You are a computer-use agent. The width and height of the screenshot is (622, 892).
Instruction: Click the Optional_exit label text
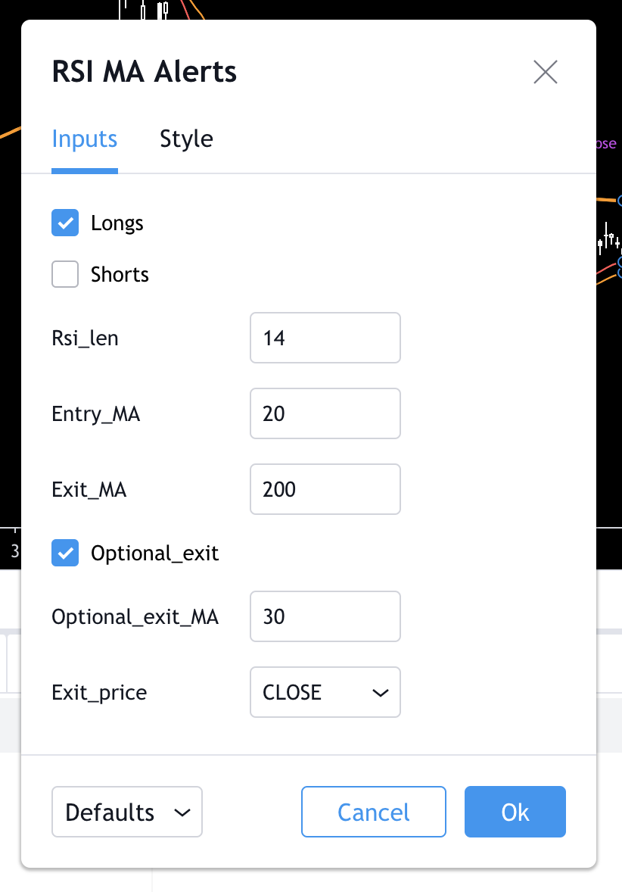point(154,554)
